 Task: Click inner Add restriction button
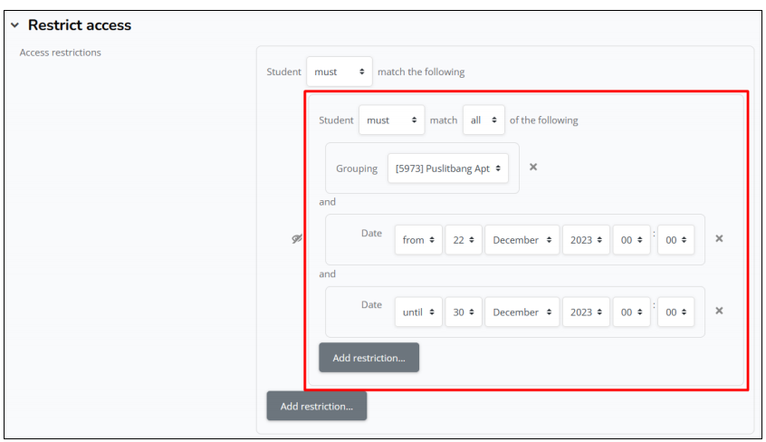369,358
